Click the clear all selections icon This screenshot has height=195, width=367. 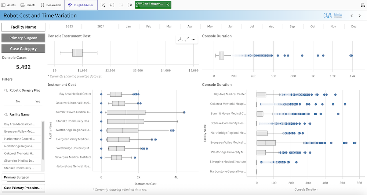click(x=130, y=5)
